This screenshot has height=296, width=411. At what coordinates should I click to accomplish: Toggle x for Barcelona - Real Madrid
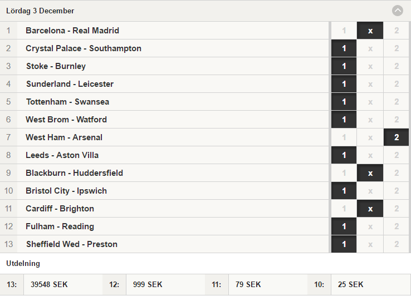370,31
